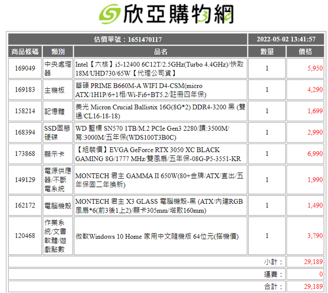Viewport: 328px width, 293px height.
Task: Select barcode 169049
Action: [x=25, y=68]
